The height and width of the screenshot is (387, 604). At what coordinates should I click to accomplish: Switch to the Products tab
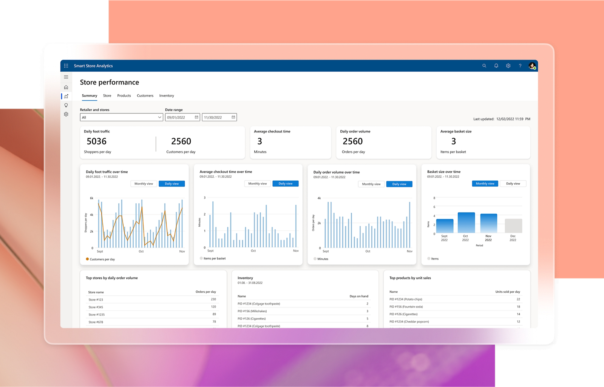tap(124, 96)
